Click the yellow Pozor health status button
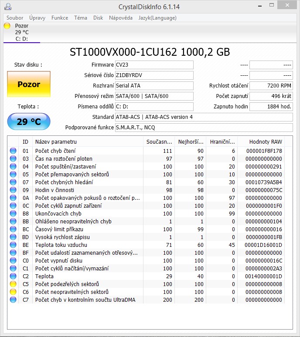The width and height of the screenshot is (300, 337). click(29, 84)
